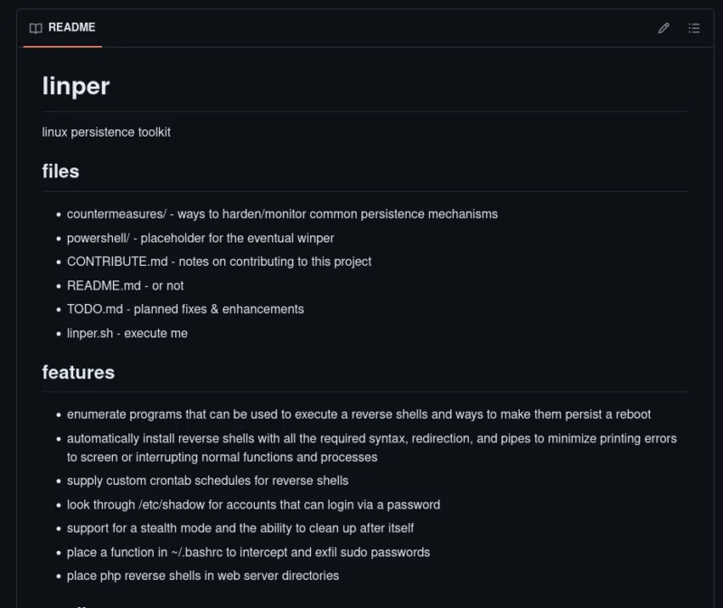Image resolution: width=723 pixels, height=608 pixels.
Task: Click the powershell/ placeholder list entry
Action: pyautogui.click(x=201, y=238)
